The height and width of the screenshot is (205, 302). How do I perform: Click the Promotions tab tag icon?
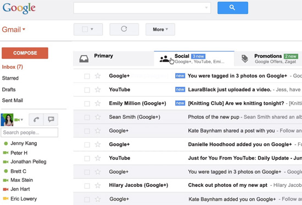tap(245, 59)
